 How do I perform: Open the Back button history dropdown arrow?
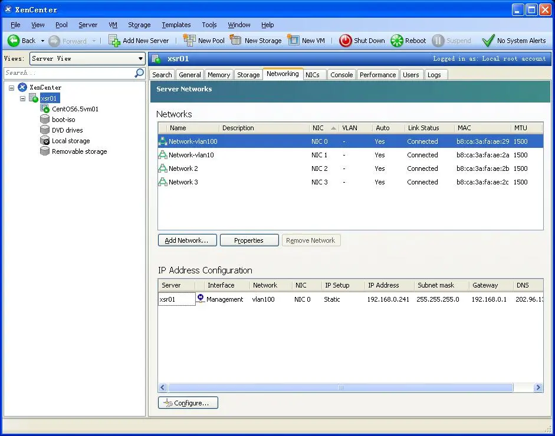tap(42, 41)
